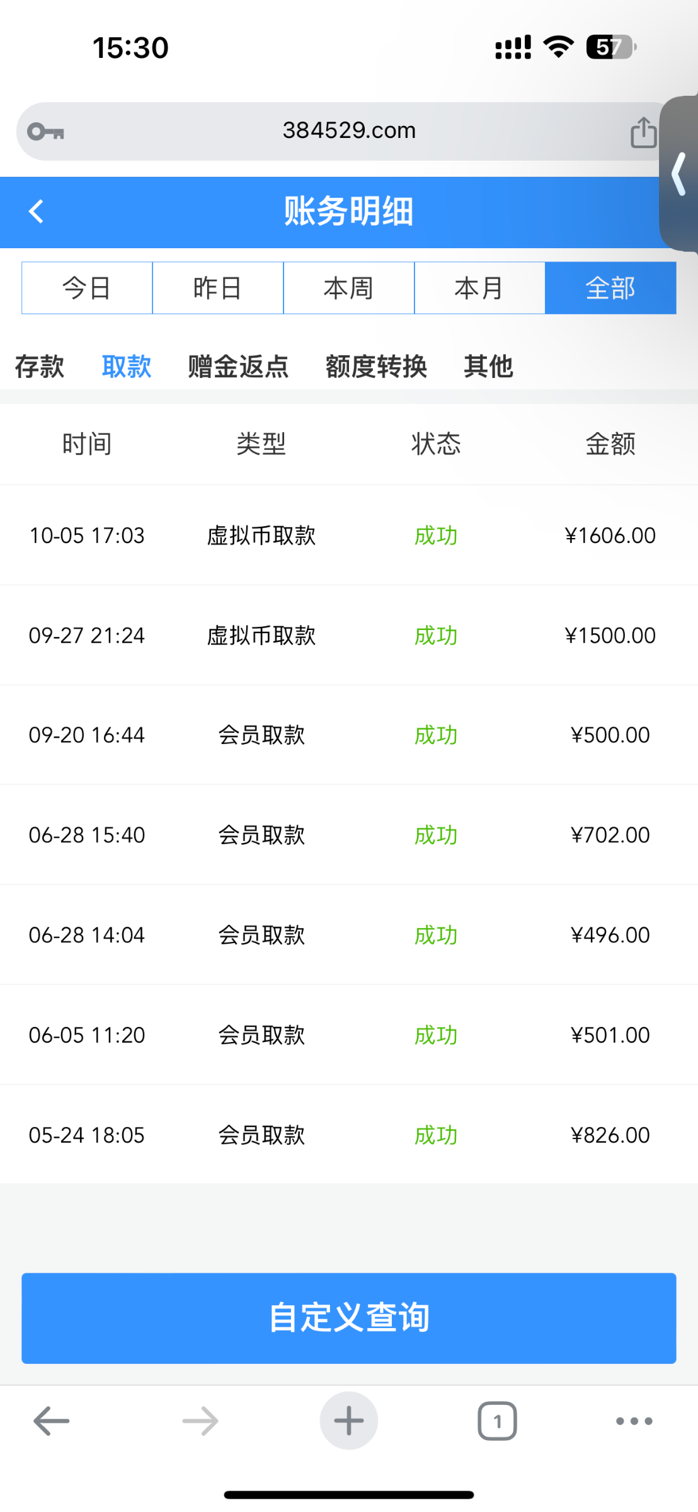Expand the side panel handle on the right edge
This screenshot has width=698, height=1512.
tap(680, 174)
